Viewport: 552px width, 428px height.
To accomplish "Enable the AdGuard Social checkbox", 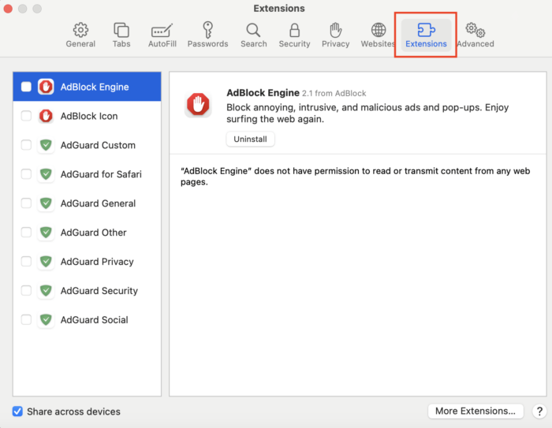I will [26, 319].
